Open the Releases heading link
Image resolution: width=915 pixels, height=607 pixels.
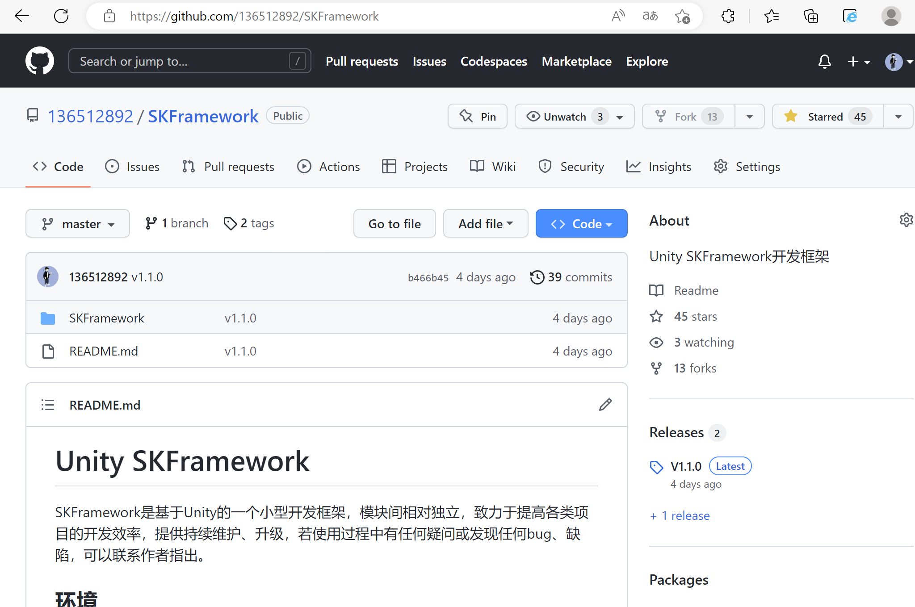[676, 432]
